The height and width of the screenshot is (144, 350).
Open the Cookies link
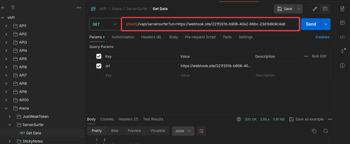tap(322, 37)
